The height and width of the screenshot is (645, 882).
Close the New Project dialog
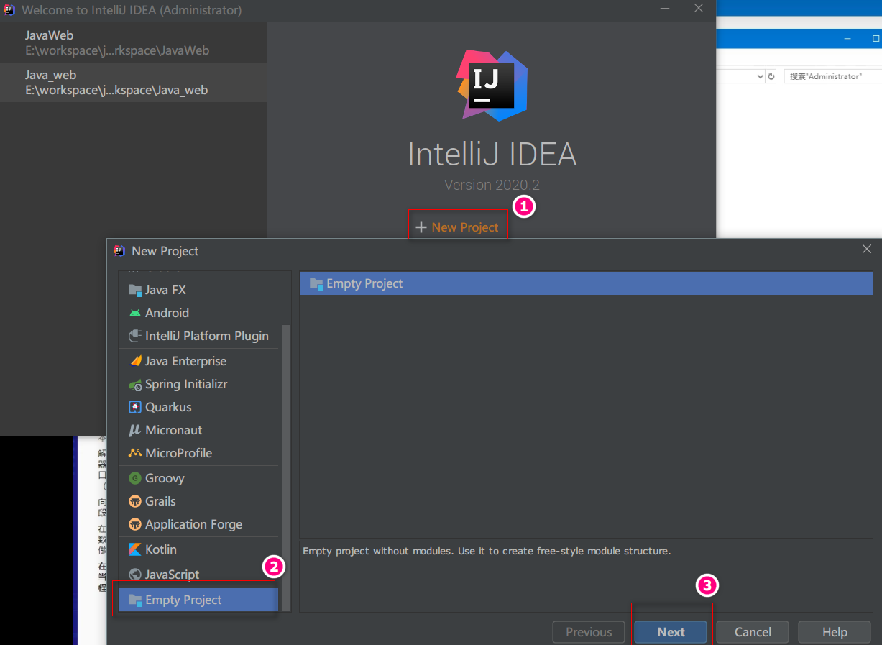pos(867,249)
